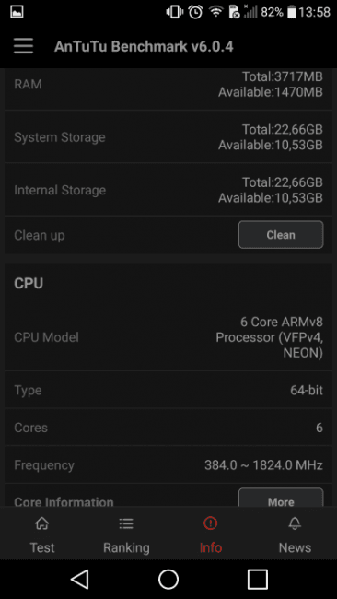
Task: Tap the Wi-Fi status icon
Action: 216,12
